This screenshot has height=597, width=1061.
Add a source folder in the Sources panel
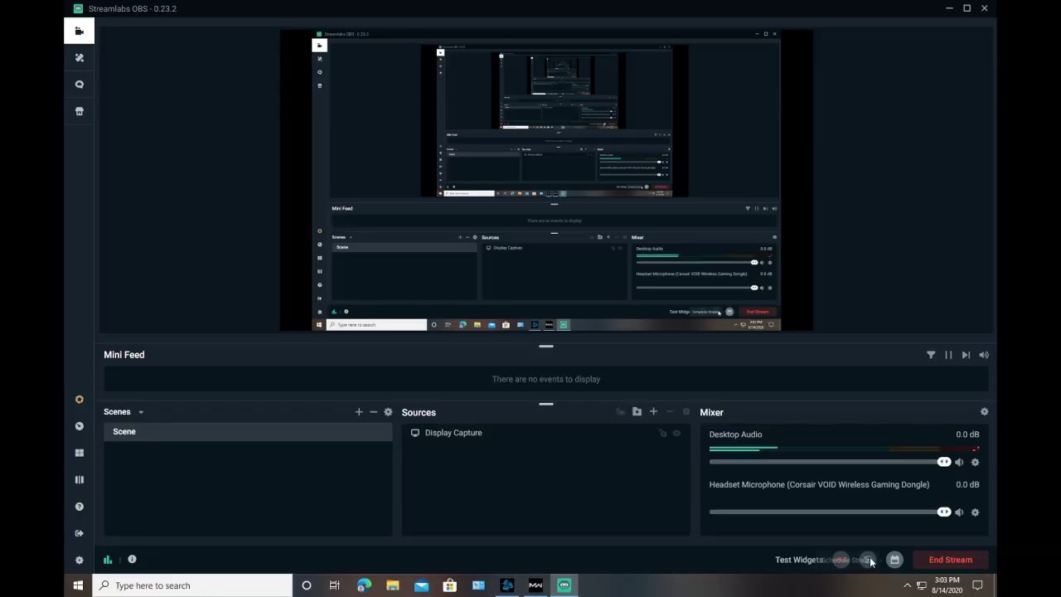[637, 412]
